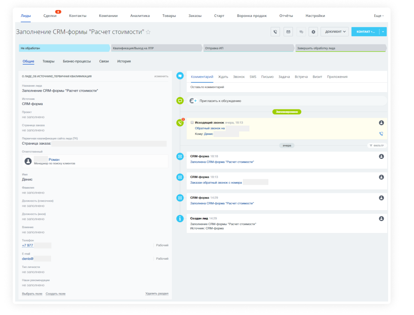Open the chat bubbles icon in header
414x315 pixels.
pyautogui.click(x=301, y=32)
